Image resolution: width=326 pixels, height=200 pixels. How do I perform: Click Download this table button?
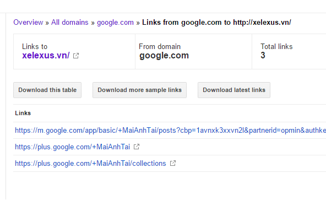[47, 90]
